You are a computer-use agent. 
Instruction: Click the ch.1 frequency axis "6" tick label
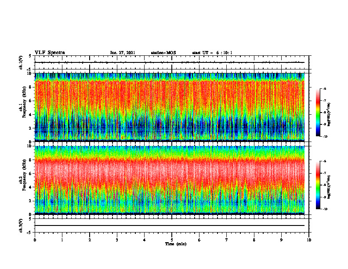31,101
